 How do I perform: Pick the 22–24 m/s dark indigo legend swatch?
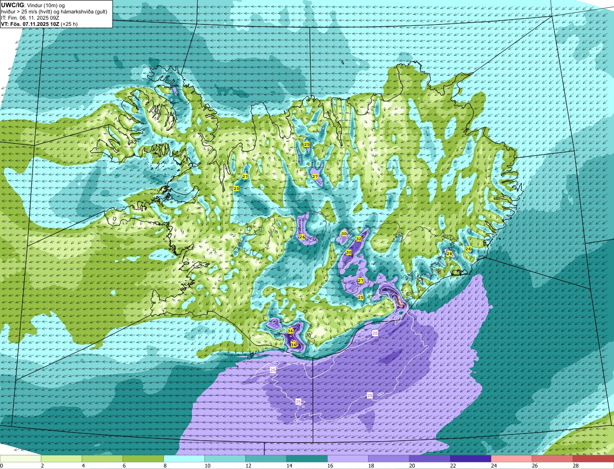tap(471, 458)
